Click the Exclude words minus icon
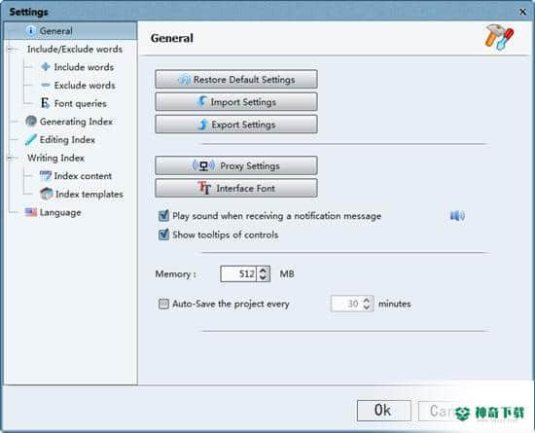 point(46,85)
